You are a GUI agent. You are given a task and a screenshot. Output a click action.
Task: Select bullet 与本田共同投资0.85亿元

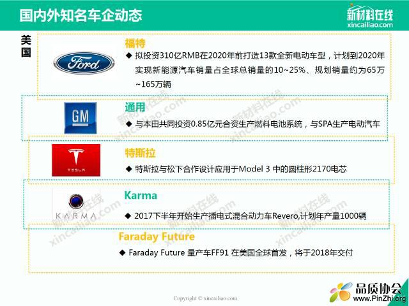click(x=257, y=124)
